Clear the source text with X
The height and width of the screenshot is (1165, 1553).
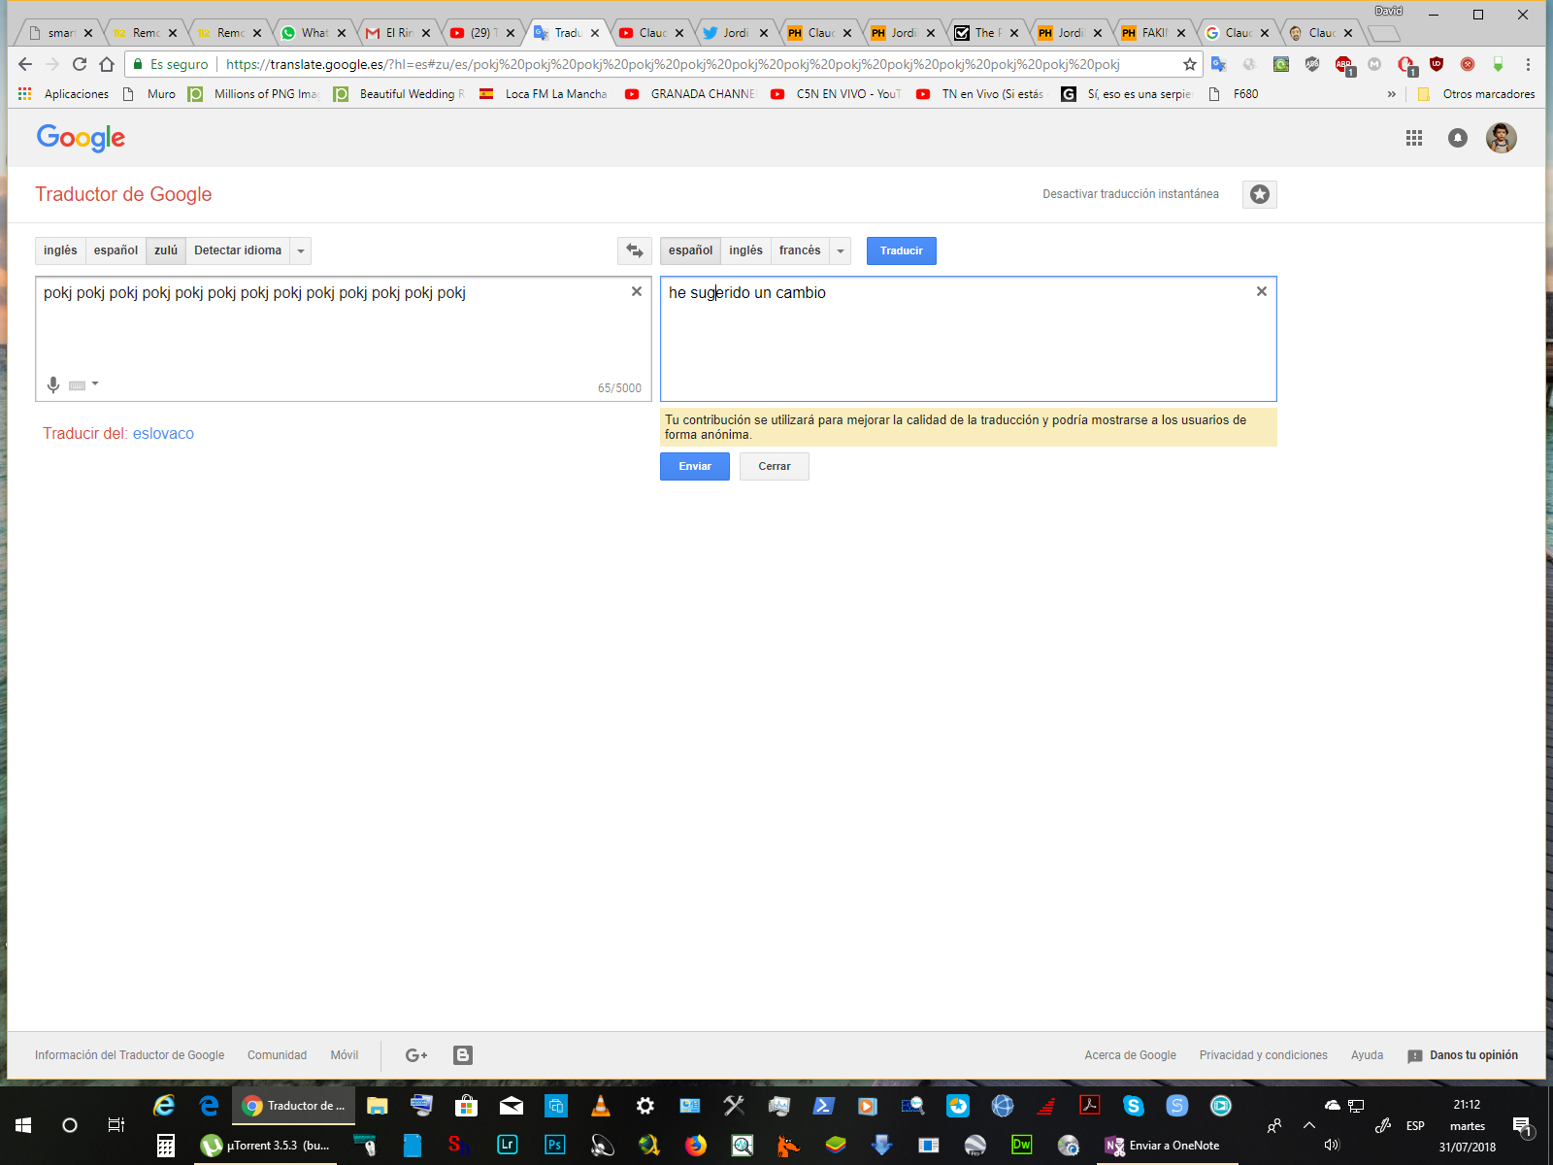pos(637,291)
